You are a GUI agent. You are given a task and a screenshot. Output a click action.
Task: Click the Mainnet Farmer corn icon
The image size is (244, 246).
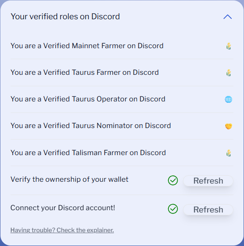[x=228, y=46]
